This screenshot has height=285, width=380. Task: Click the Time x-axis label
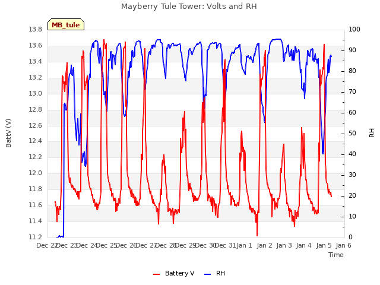336,255
